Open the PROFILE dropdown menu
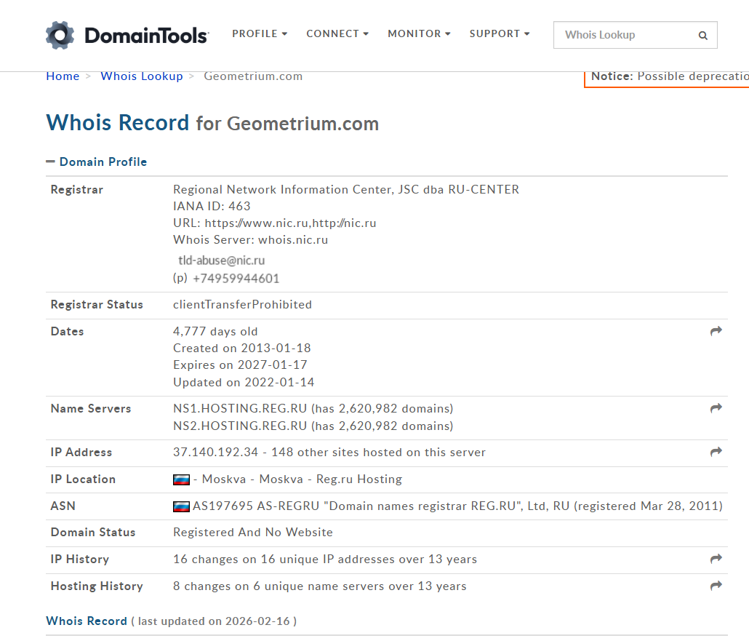 coord(260,33)
